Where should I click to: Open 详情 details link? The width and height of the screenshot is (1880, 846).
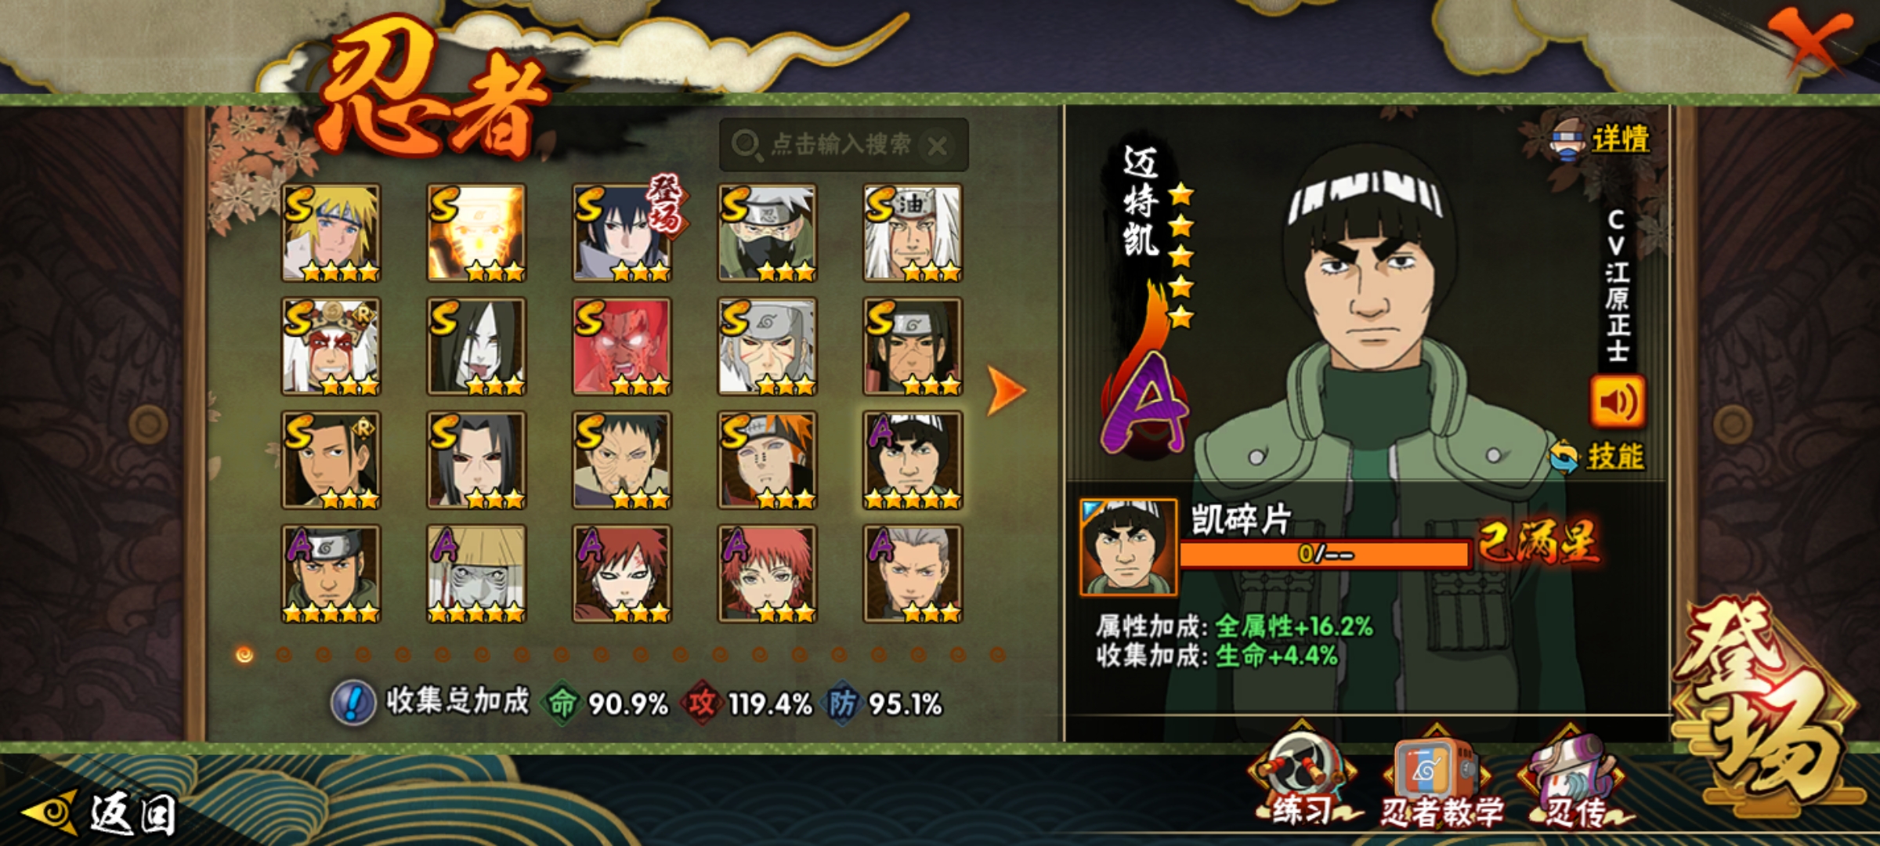(1601, 139)
